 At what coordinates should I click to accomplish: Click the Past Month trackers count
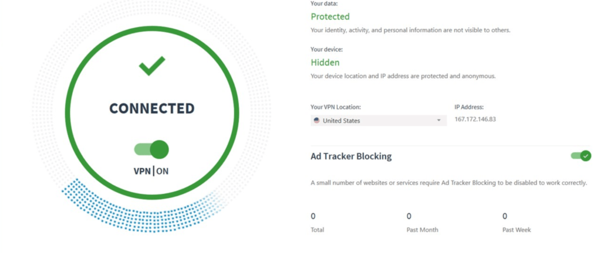(409, 216)
